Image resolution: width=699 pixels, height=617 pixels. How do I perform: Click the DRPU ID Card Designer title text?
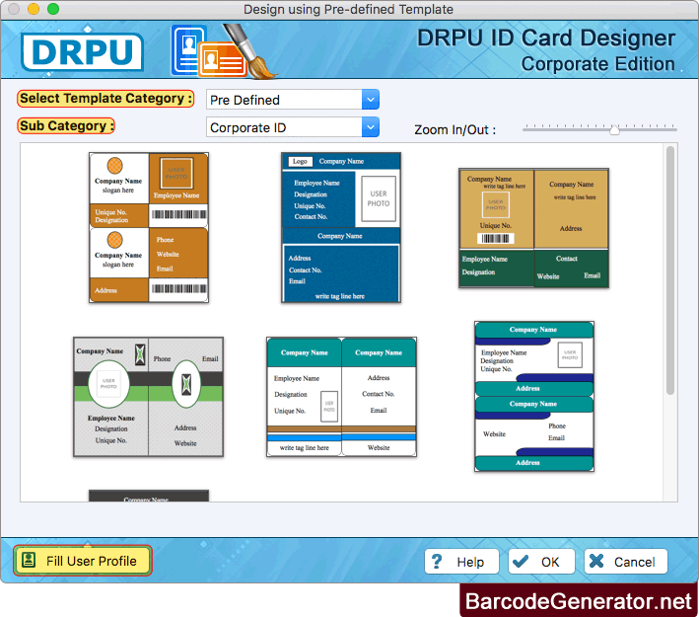point(545,38)
